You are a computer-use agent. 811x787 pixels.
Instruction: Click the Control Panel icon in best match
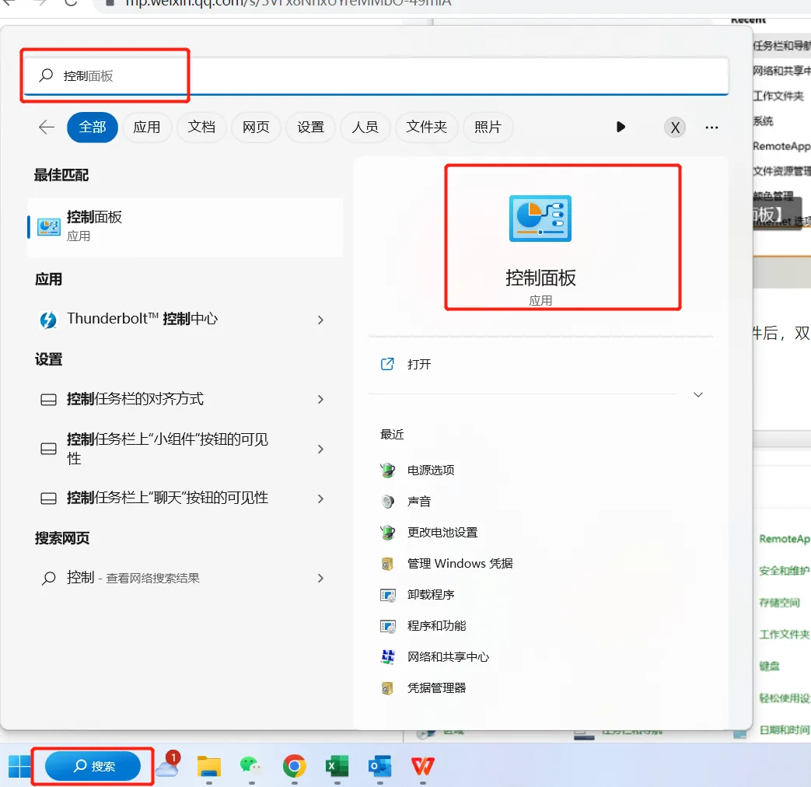point(49,226)
